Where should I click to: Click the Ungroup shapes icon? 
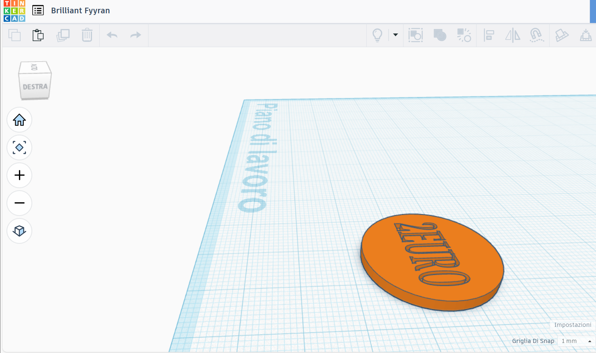point(464,35)
